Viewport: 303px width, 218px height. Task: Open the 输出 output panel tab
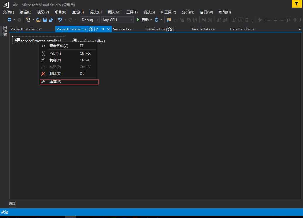coord(13,203)
